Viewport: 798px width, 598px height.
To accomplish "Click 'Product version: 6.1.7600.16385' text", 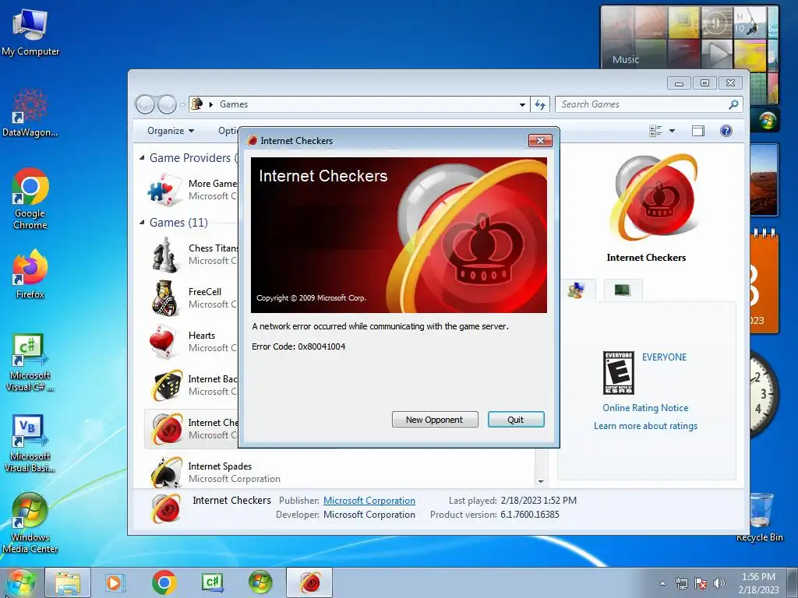I will (494, 515).
